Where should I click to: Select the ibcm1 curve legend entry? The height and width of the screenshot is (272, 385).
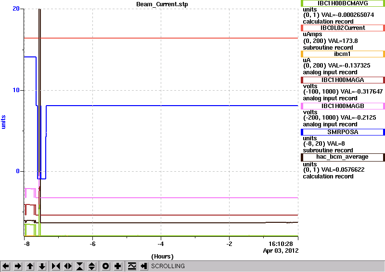click(x=343, y=54)
